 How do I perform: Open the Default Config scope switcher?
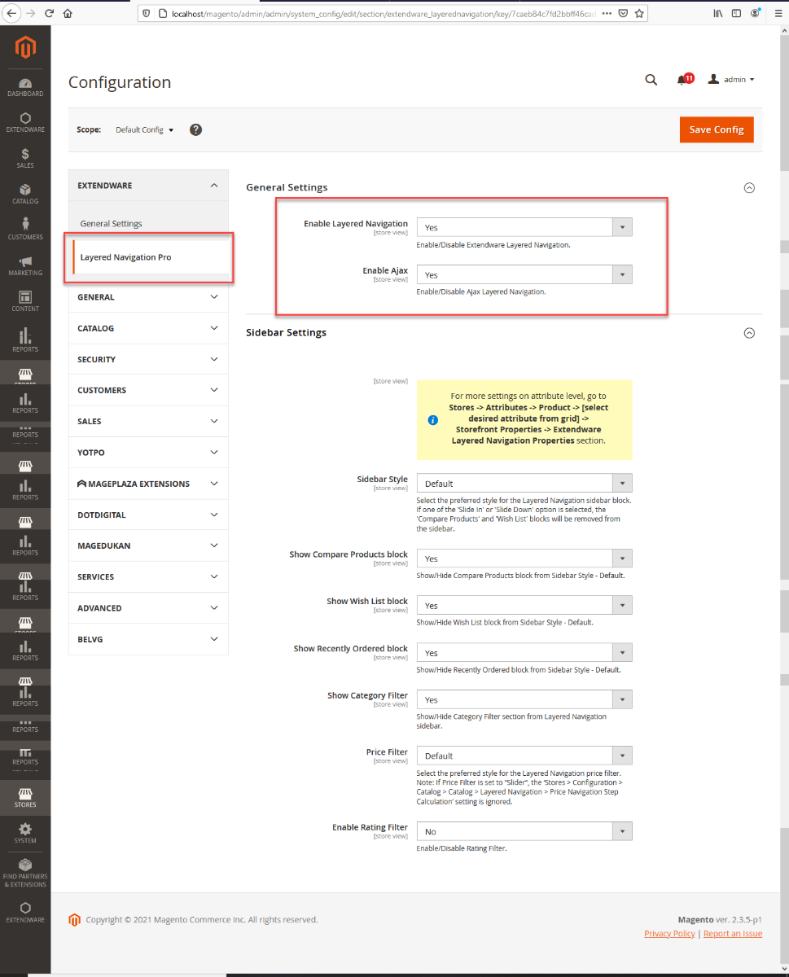pyautogui.click(x=145, y=129)
